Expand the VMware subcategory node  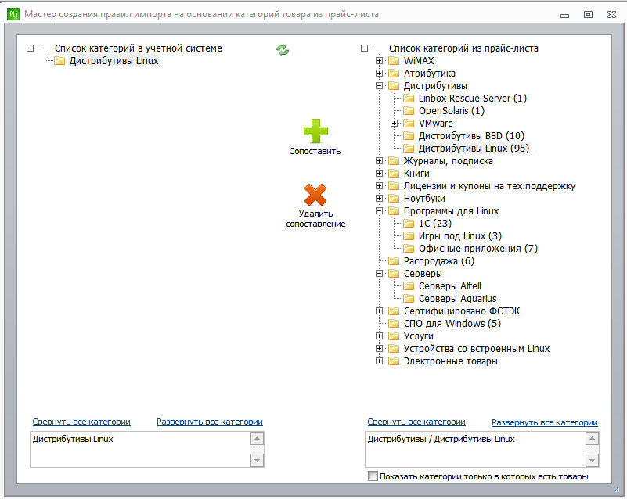(x=394, y=123)
